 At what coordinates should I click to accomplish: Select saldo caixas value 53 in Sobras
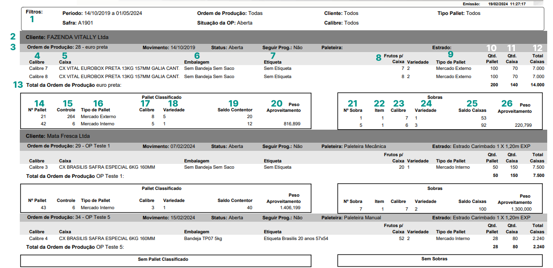click(x=483, y=118)
